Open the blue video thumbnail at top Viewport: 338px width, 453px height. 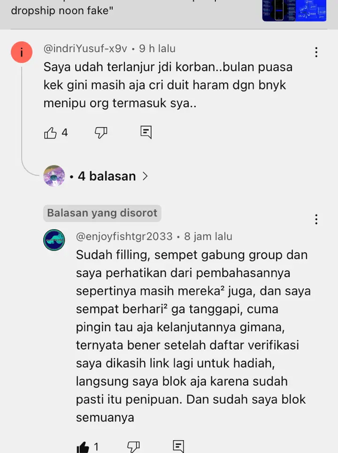coord(294,11)
